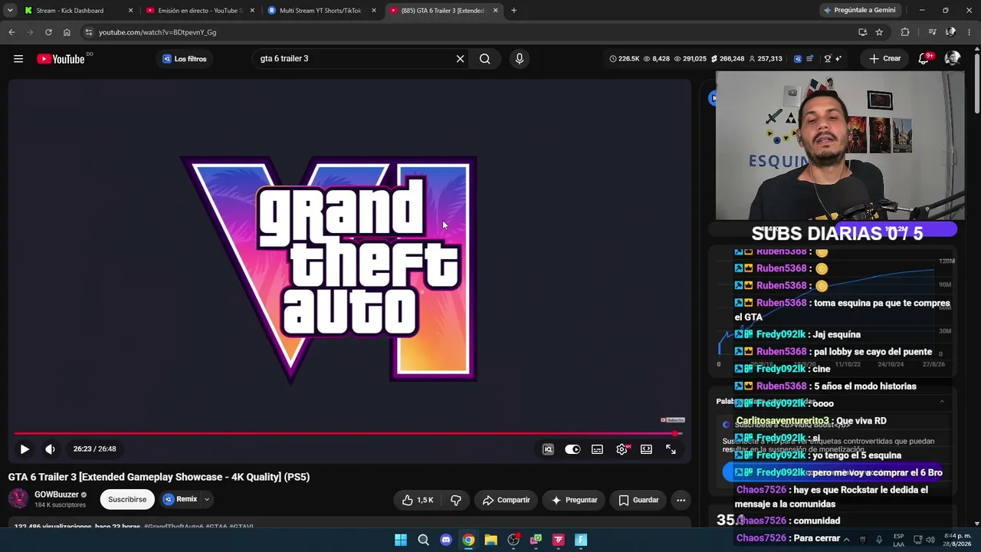The image size is (981, 552).
Task: Like the video with 1,5 K likes
Action: coord(418,500)
